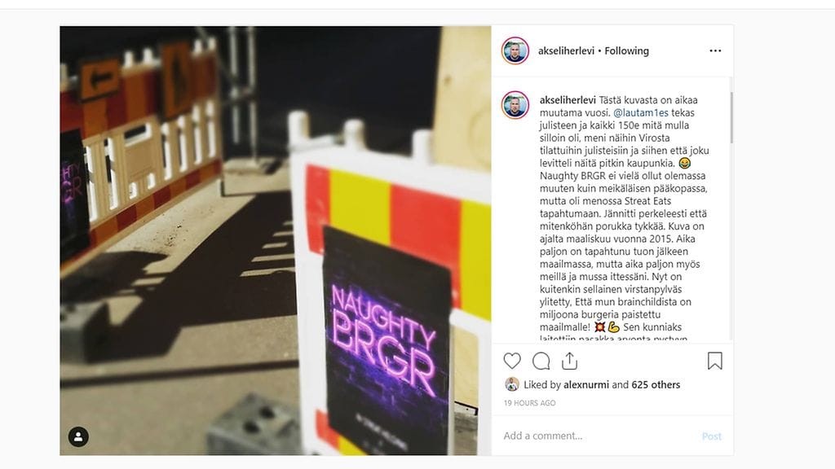Like the post with the heart icon

pyautogui.click(x=512, y=361)
